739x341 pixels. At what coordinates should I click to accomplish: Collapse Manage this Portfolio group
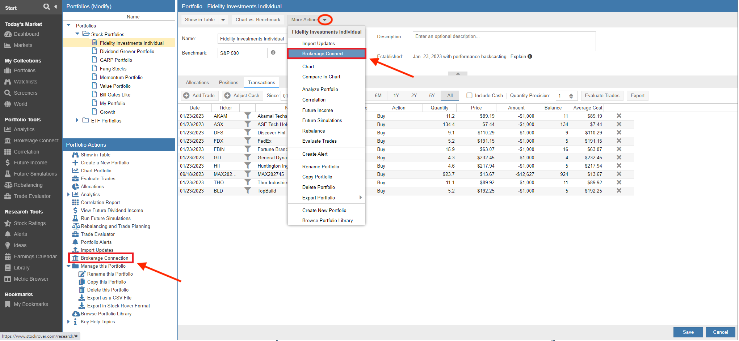68,266
